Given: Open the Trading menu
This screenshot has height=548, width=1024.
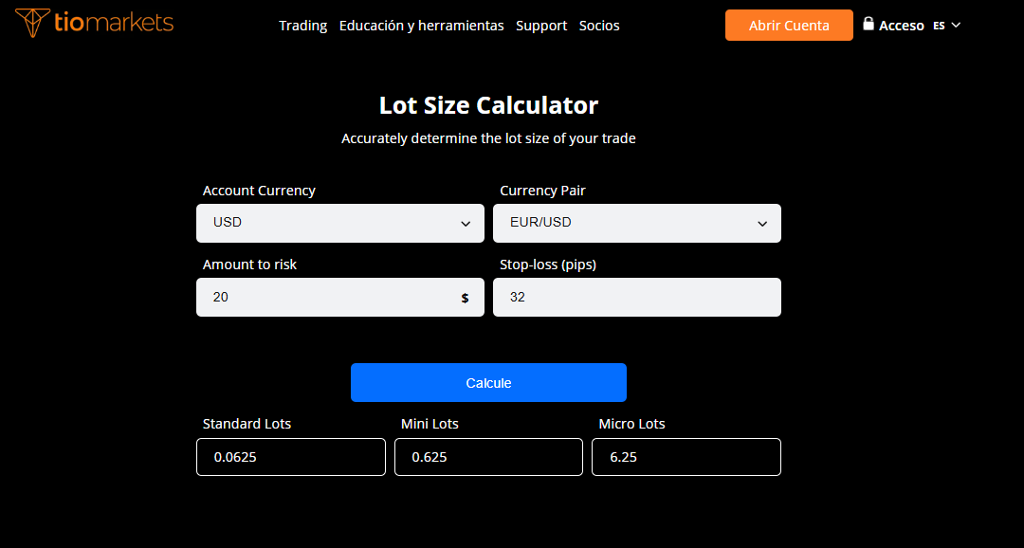Looking at the screenshot, I should tap(302, 26).
